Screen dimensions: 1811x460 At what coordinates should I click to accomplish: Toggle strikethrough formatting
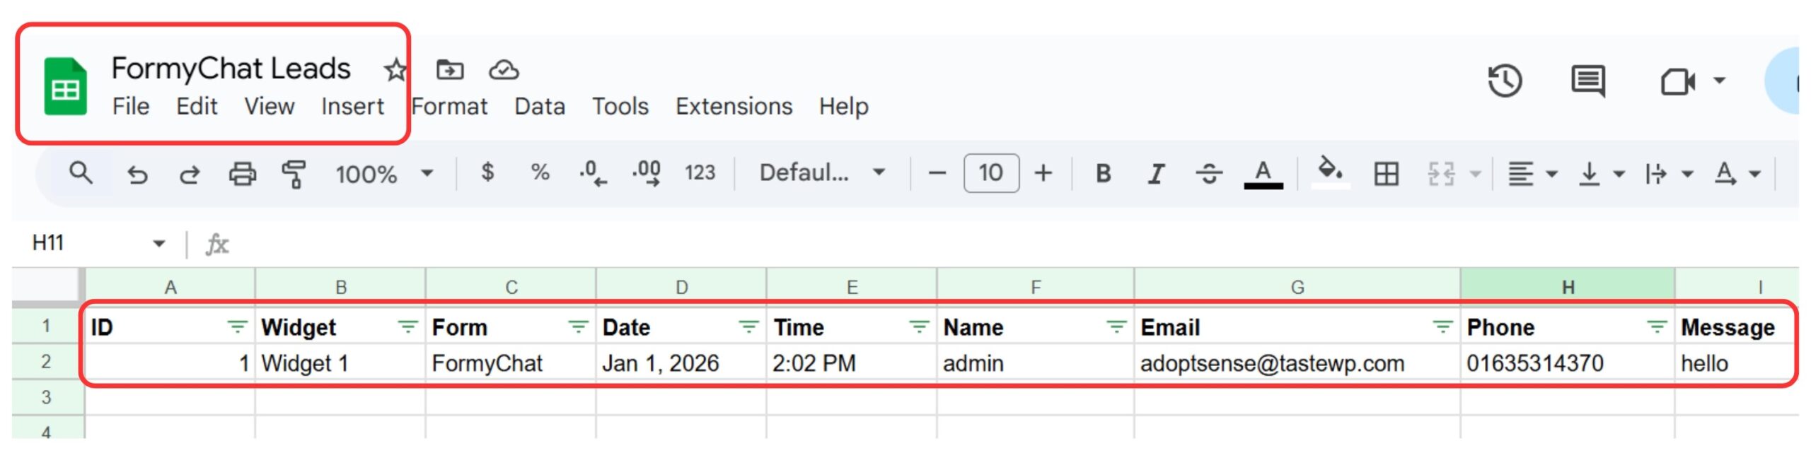click(1209, 173)
